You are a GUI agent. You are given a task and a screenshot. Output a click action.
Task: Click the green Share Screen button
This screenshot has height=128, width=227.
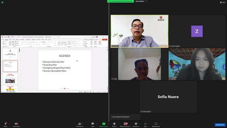[x=104, y=124]
